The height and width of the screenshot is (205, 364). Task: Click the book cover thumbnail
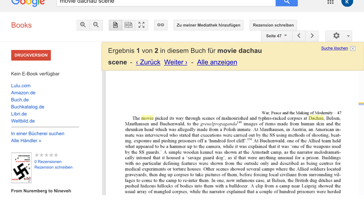point(21,168)
